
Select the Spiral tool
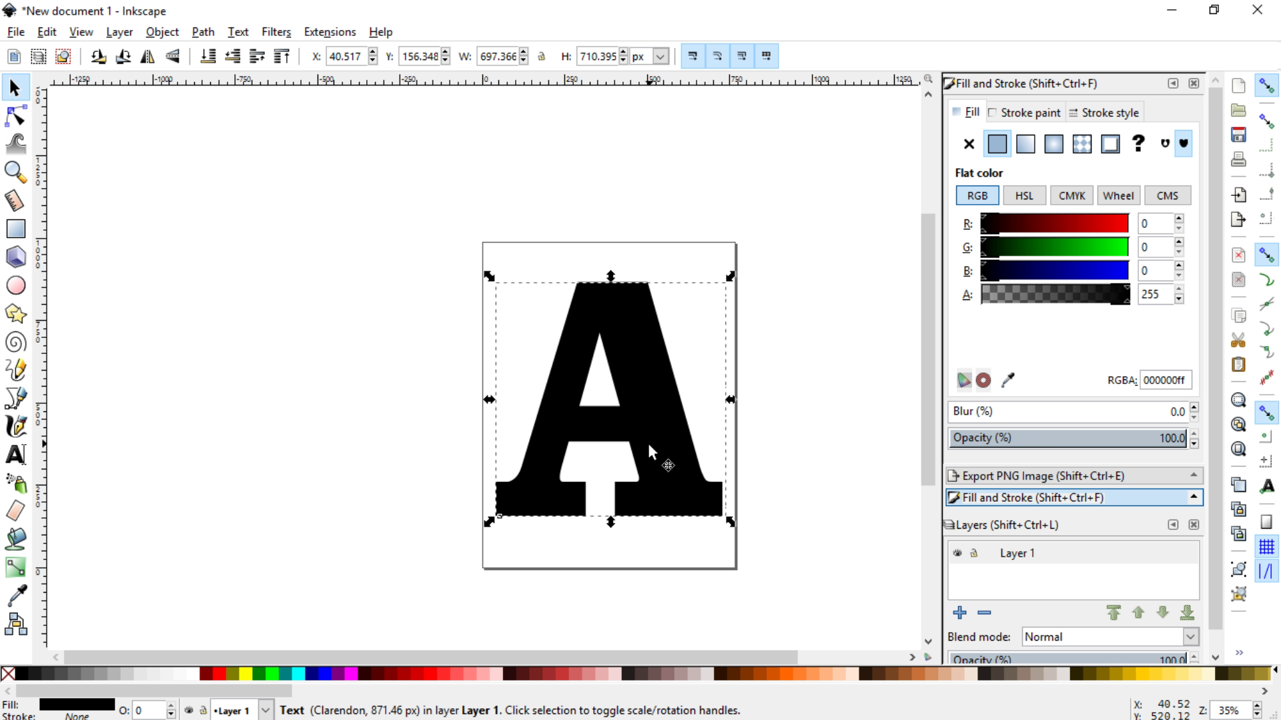click(x=15, y=342)
